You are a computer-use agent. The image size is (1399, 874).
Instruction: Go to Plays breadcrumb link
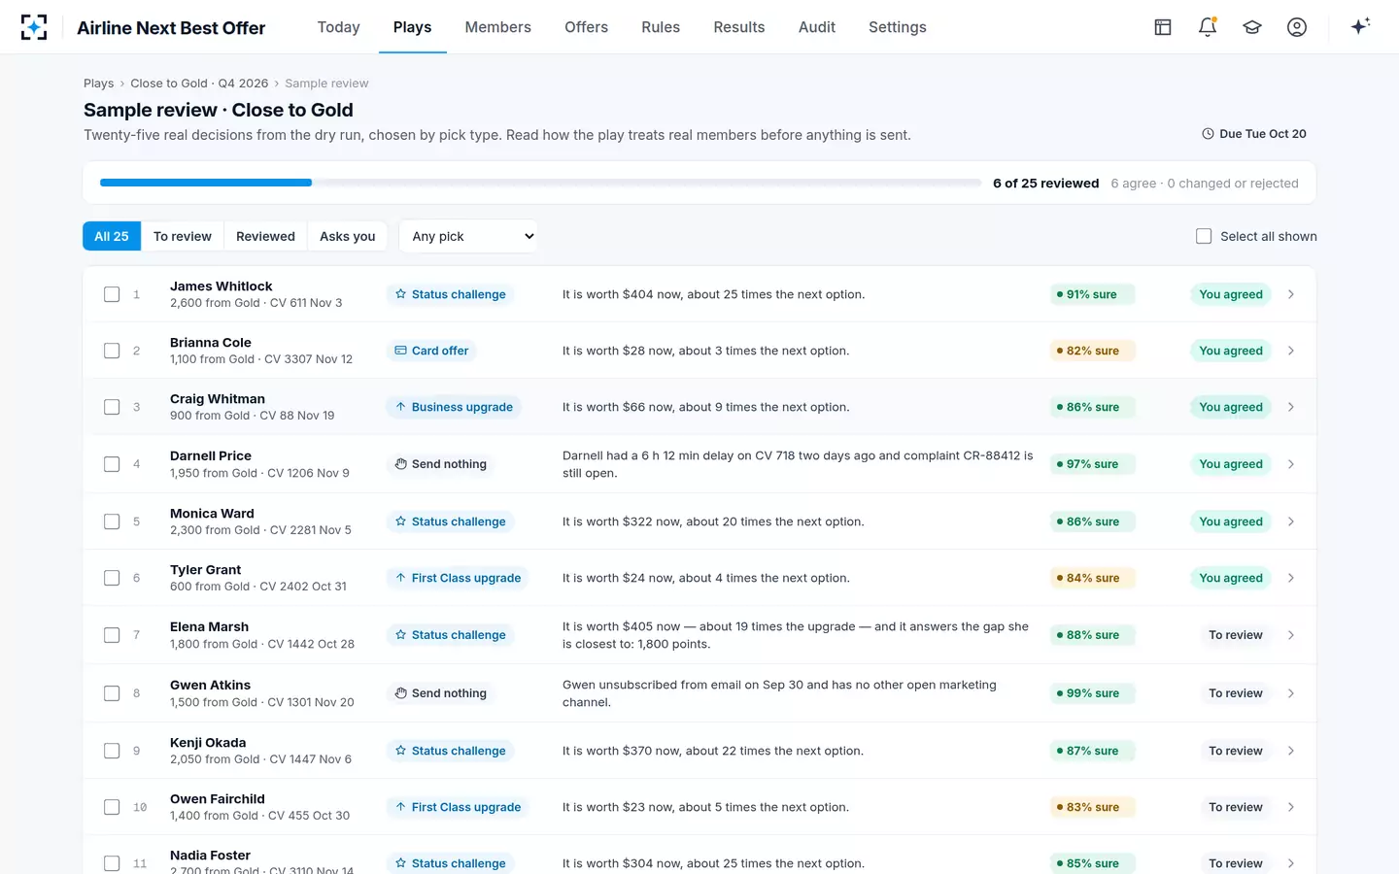point(98,84)
